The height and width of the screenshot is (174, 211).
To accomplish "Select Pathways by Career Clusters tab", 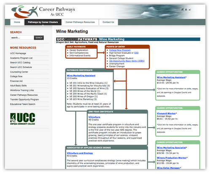I will 43,22.
